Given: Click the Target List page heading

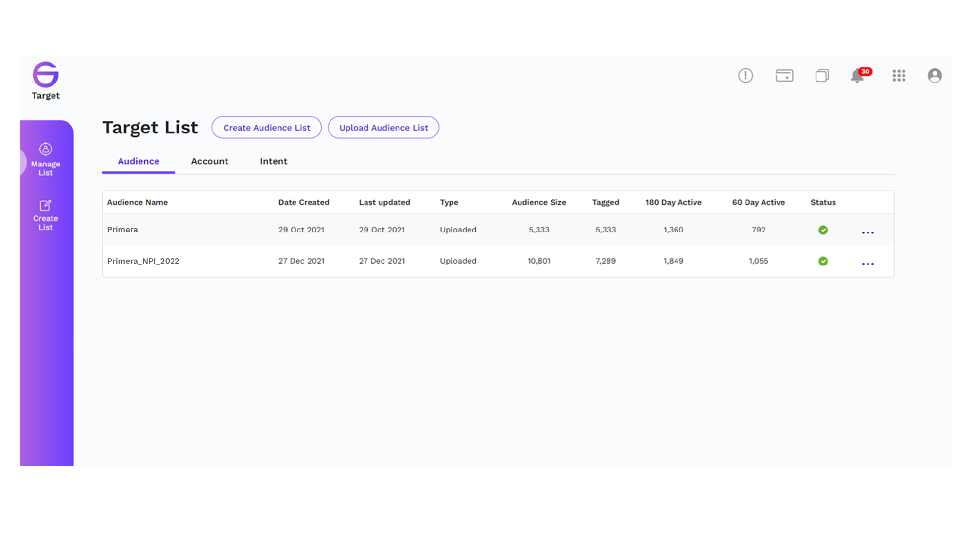Looking at the screenshot, I should click(x=150, y=128).
